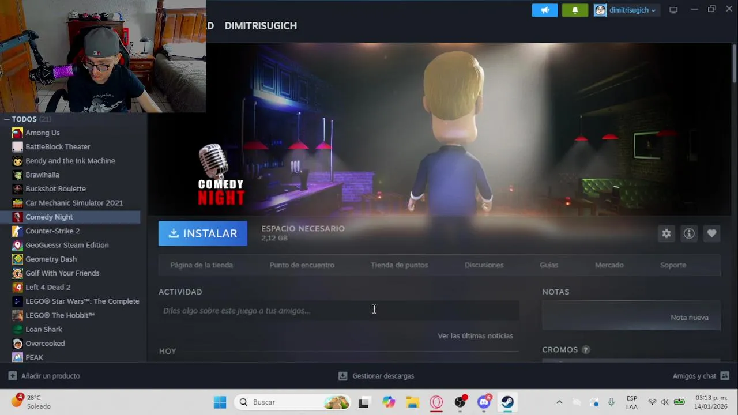This screenshot has width=738, height=415.
Task: Click Bendy and the Ink Machine icon
Action: coord(18,161)
